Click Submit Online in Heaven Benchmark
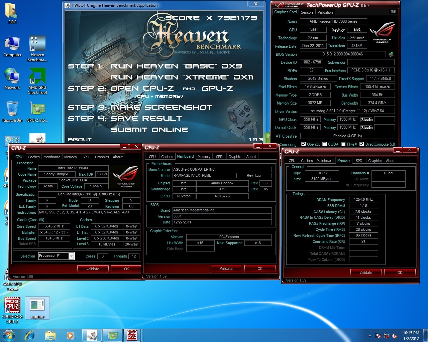428x342 pixels. point(149,130)
